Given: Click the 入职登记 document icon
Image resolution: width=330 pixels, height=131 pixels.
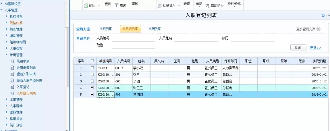Looking at the screenshot, I should click(12, 87).
